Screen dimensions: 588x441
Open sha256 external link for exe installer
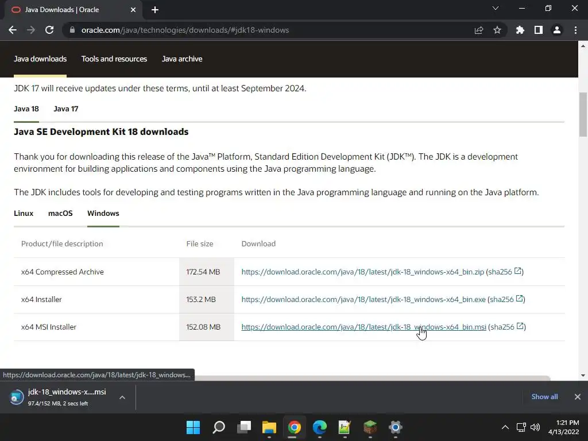519,299
